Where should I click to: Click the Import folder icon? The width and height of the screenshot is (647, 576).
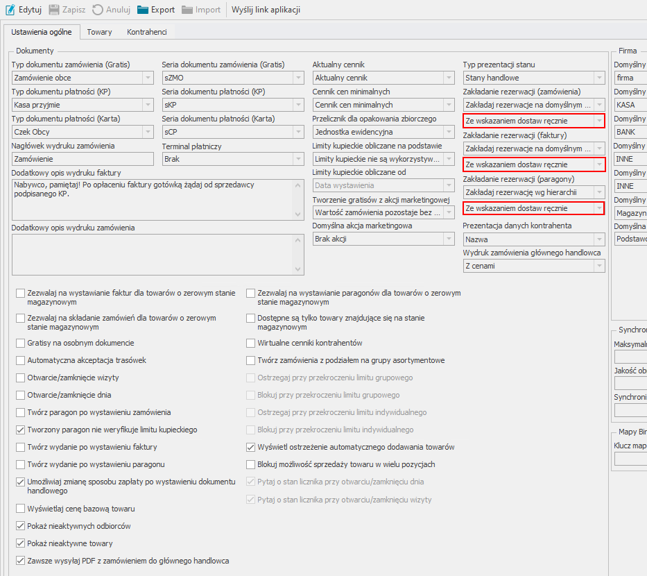point(187,10)
